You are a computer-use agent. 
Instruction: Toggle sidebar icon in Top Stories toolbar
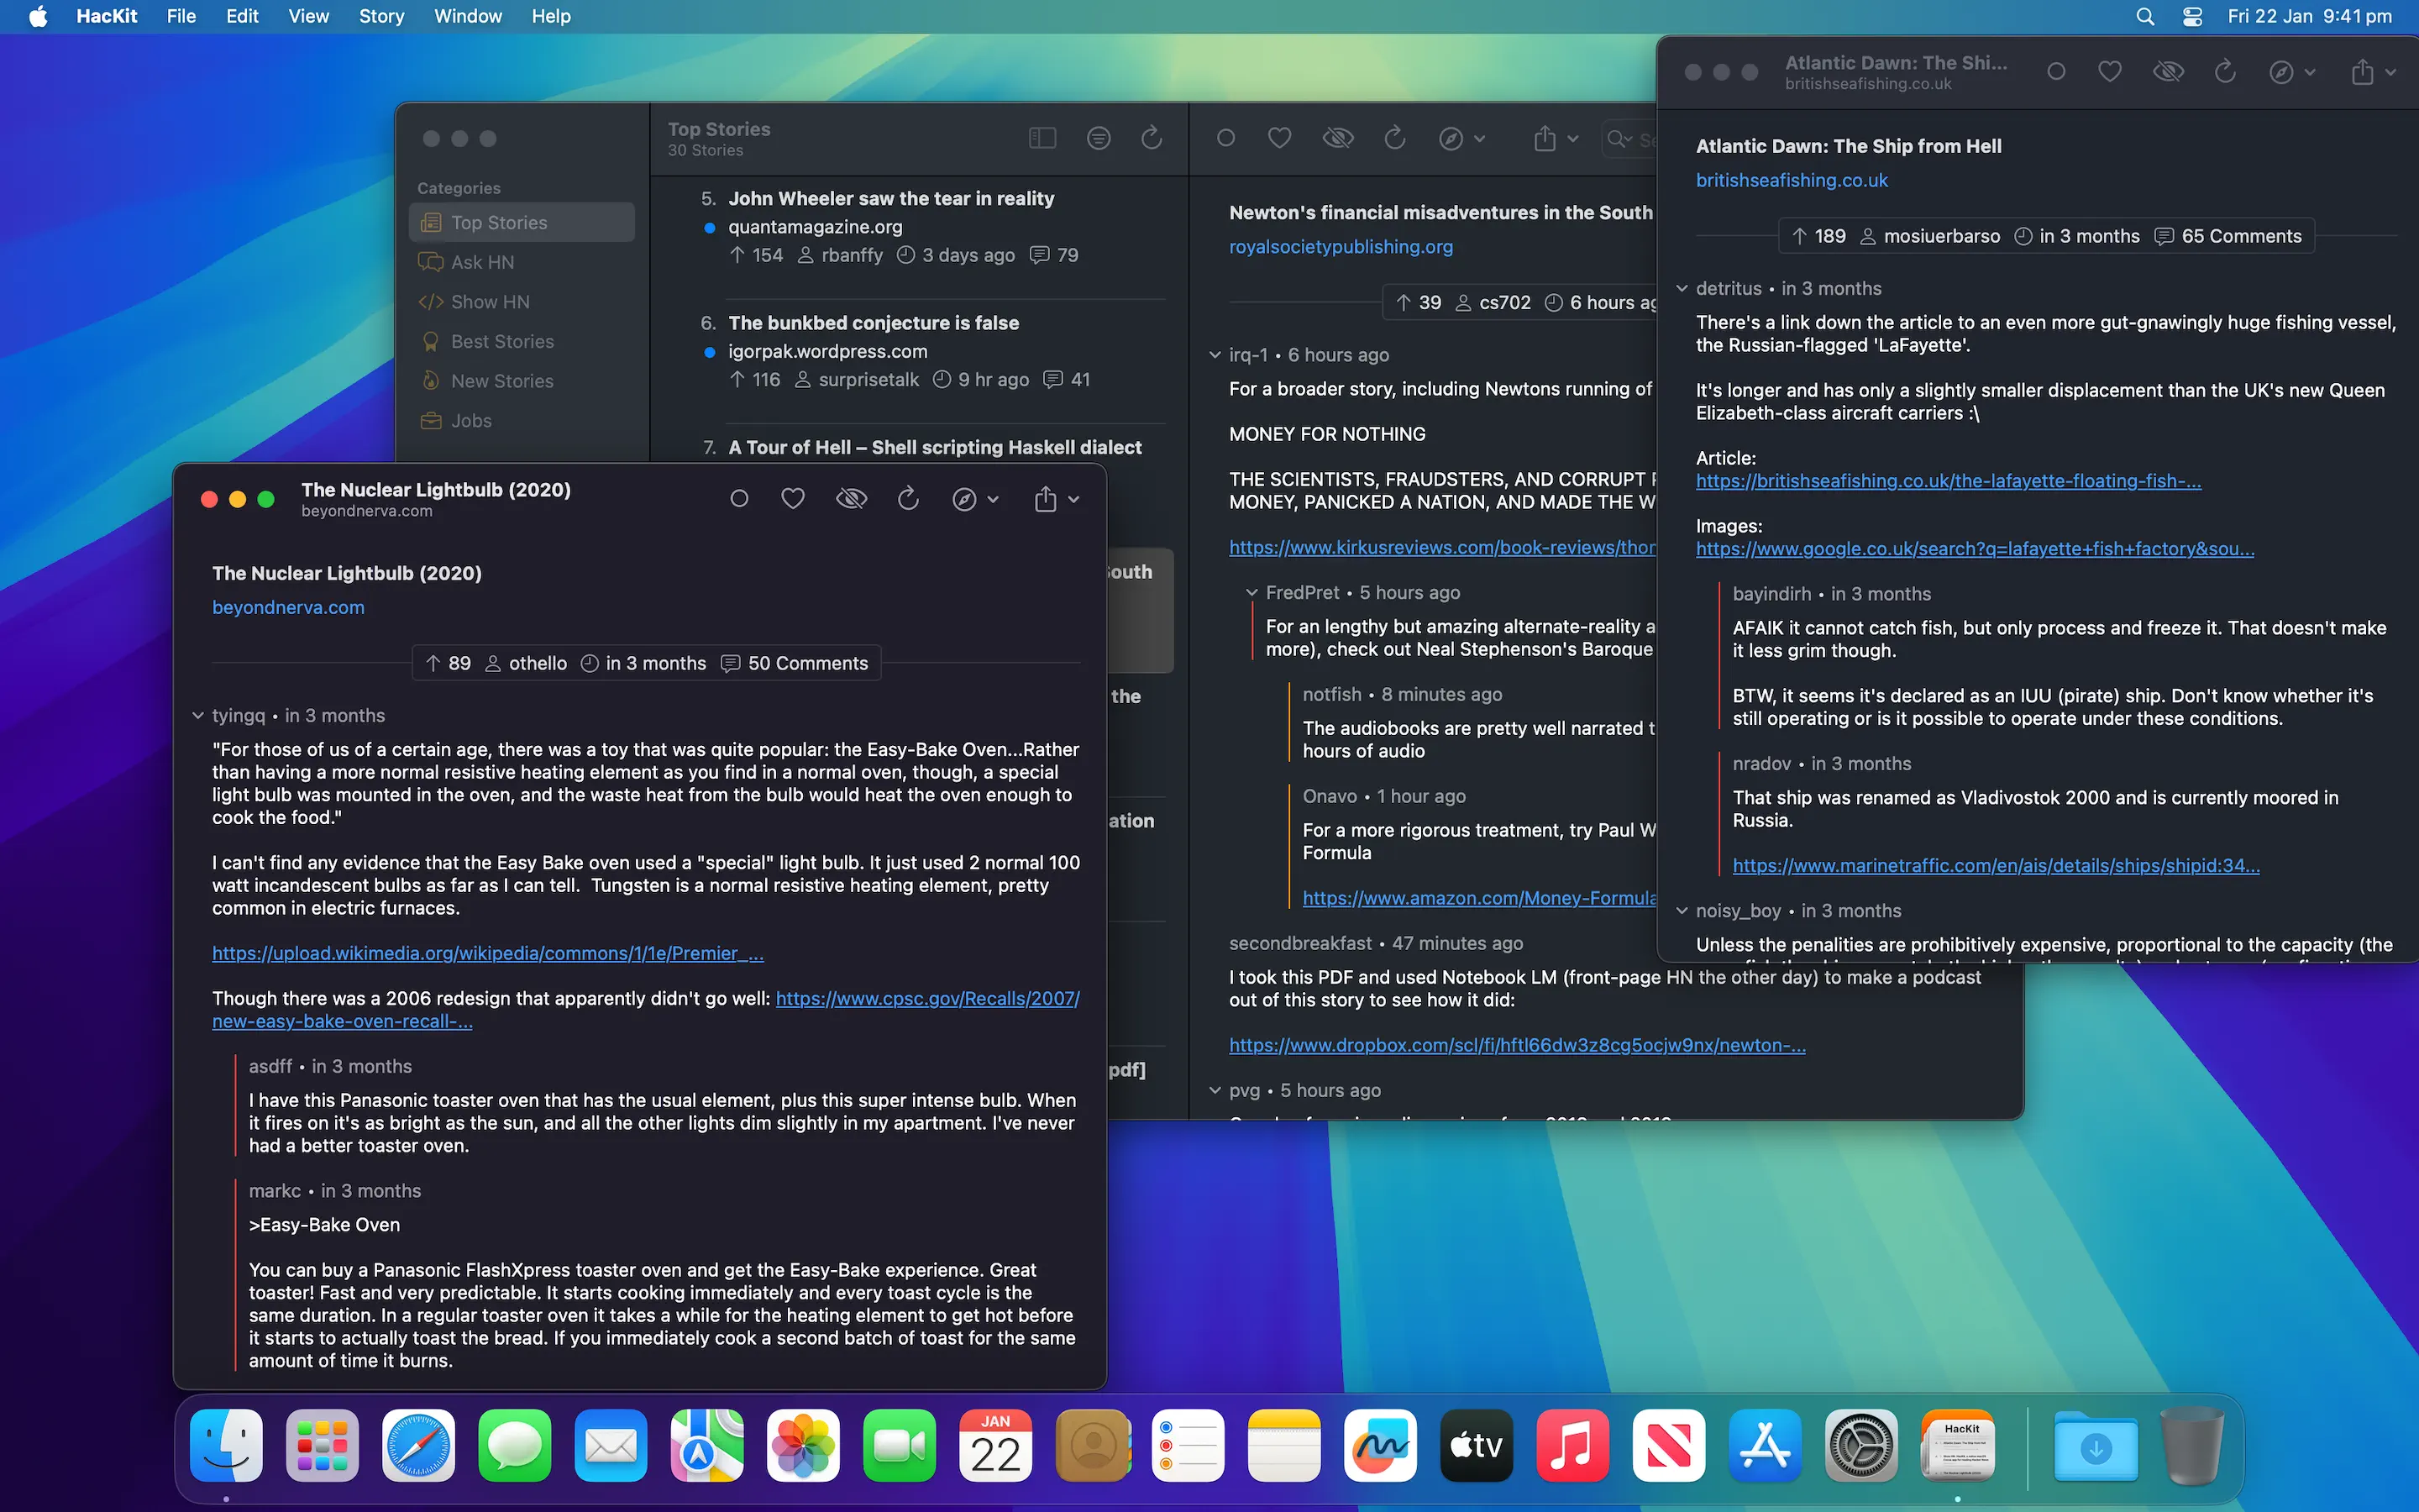[1042, 138]
